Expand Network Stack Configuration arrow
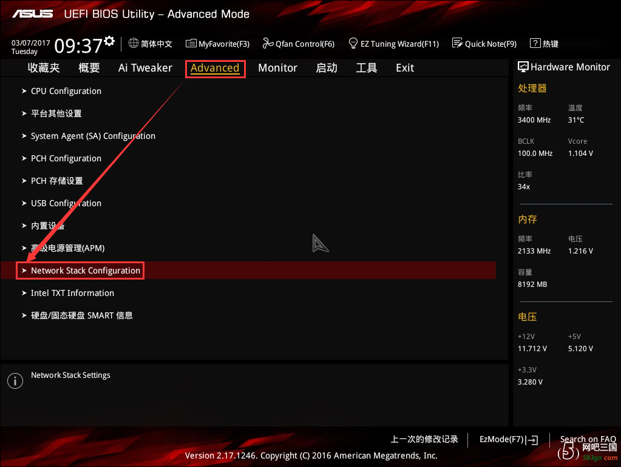 (x=24, y=270)
